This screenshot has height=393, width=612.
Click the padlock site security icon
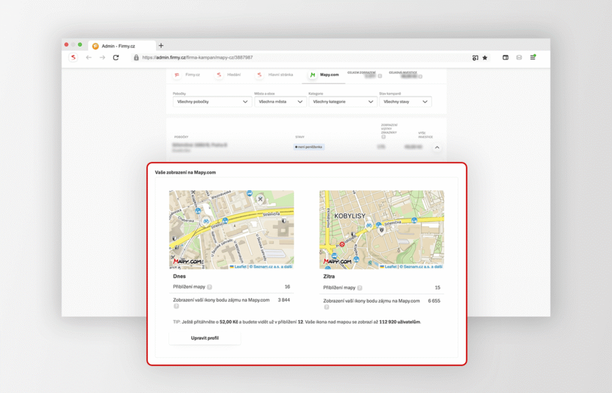[136, 57]
